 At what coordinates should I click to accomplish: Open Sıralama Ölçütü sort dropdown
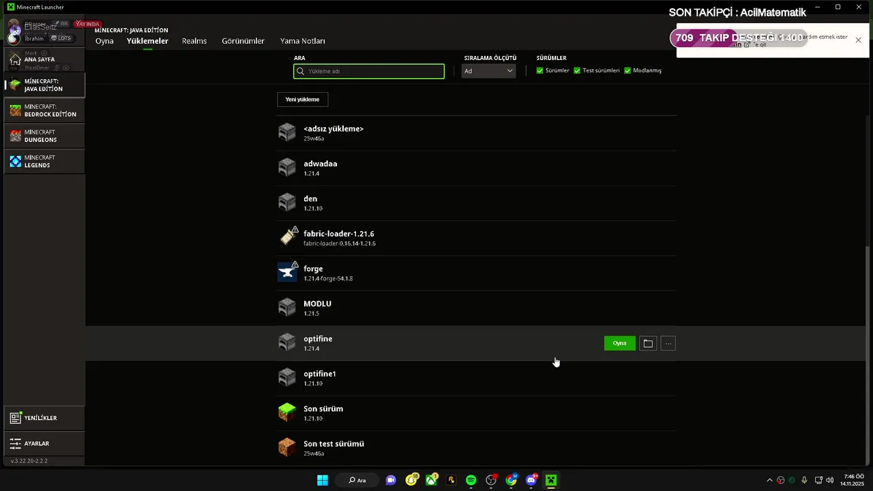(488, 71)
